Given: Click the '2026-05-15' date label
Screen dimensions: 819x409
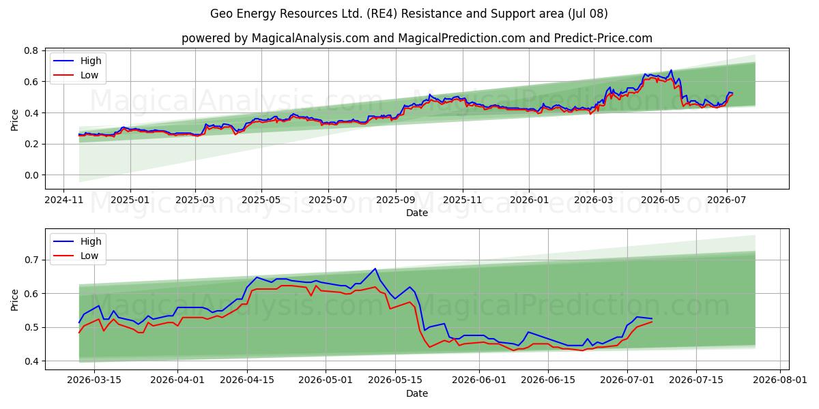Looking at the screenshot, I should pyautogui.click(x=395, y=380).
